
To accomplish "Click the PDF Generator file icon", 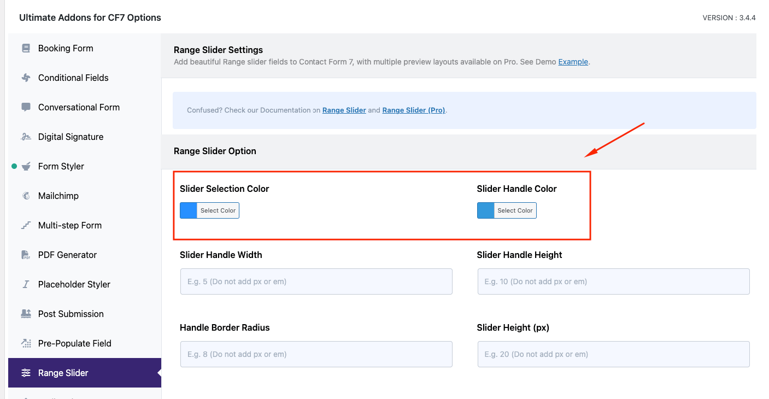I will (26, 255).
